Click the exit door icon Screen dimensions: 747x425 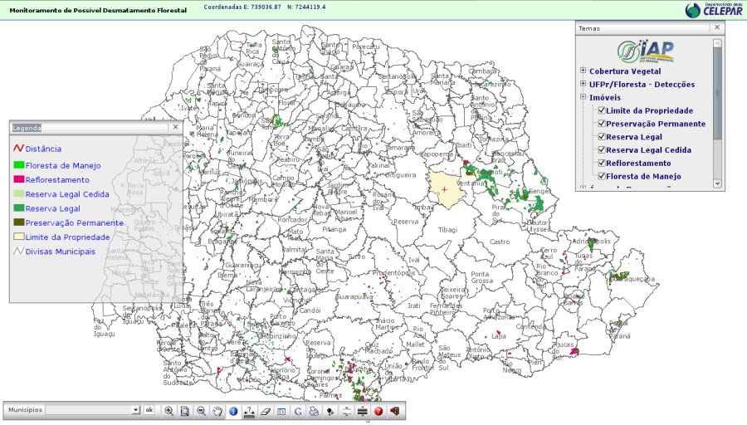[394, 411]
